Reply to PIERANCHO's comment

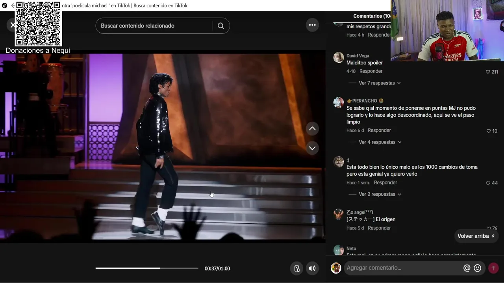tap(379, 130)
